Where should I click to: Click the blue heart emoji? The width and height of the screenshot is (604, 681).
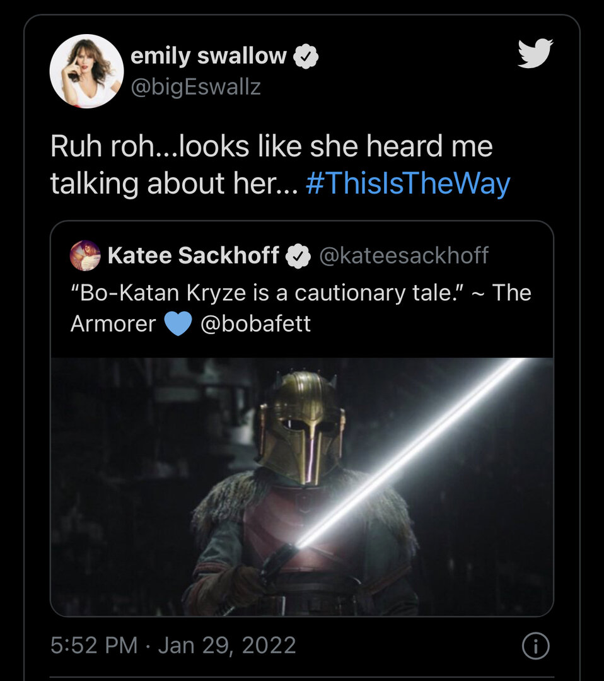tap(178, 324)
